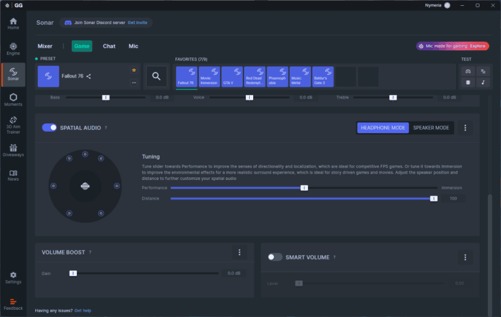501x317 pixels.
Task: Switch to the Chat tab
Action: click(x=109, y=46)
